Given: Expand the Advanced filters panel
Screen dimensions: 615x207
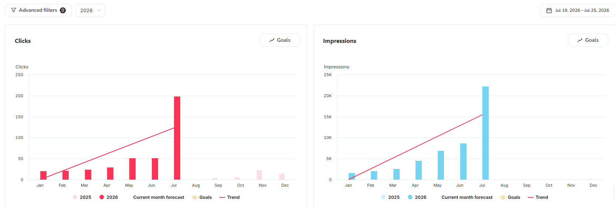Looking at the screenshot, I should click(x=38, y=10).
